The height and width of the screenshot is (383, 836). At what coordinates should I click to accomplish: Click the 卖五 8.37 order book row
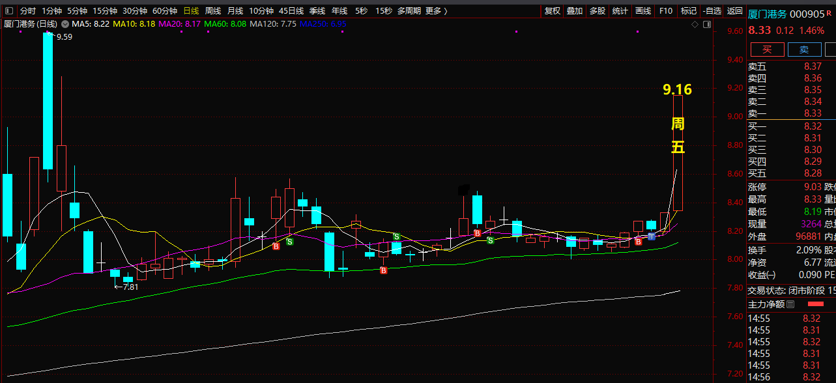click(x=791, y=66)
